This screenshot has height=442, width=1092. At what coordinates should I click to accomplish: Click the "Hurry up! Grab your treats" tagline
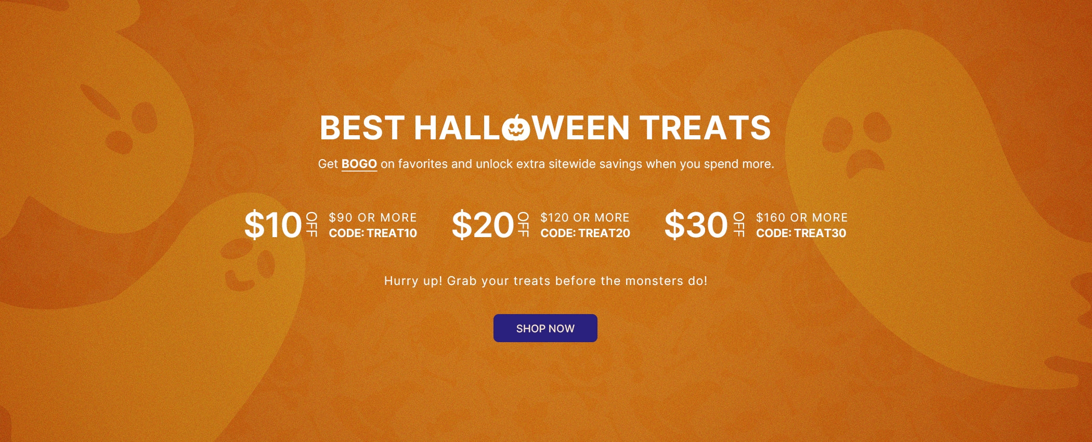(545, 281)
